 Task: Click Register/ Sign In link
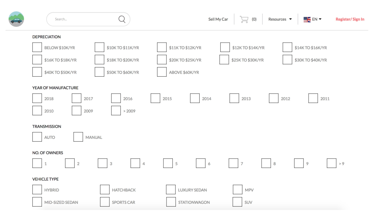[x=350, y=19]
